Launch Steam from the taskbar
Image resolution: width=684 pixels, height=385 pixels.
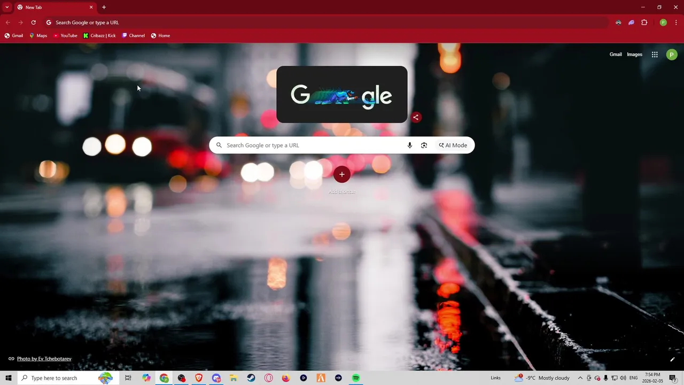point(251,378)
